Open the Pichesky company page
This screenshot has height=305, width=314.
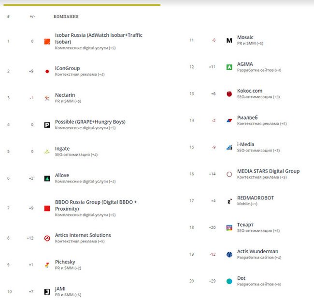[65, 262]
